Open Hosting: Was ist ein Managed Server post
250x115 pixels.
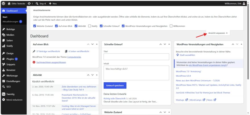pyautogui.click(x=79, y=108)
